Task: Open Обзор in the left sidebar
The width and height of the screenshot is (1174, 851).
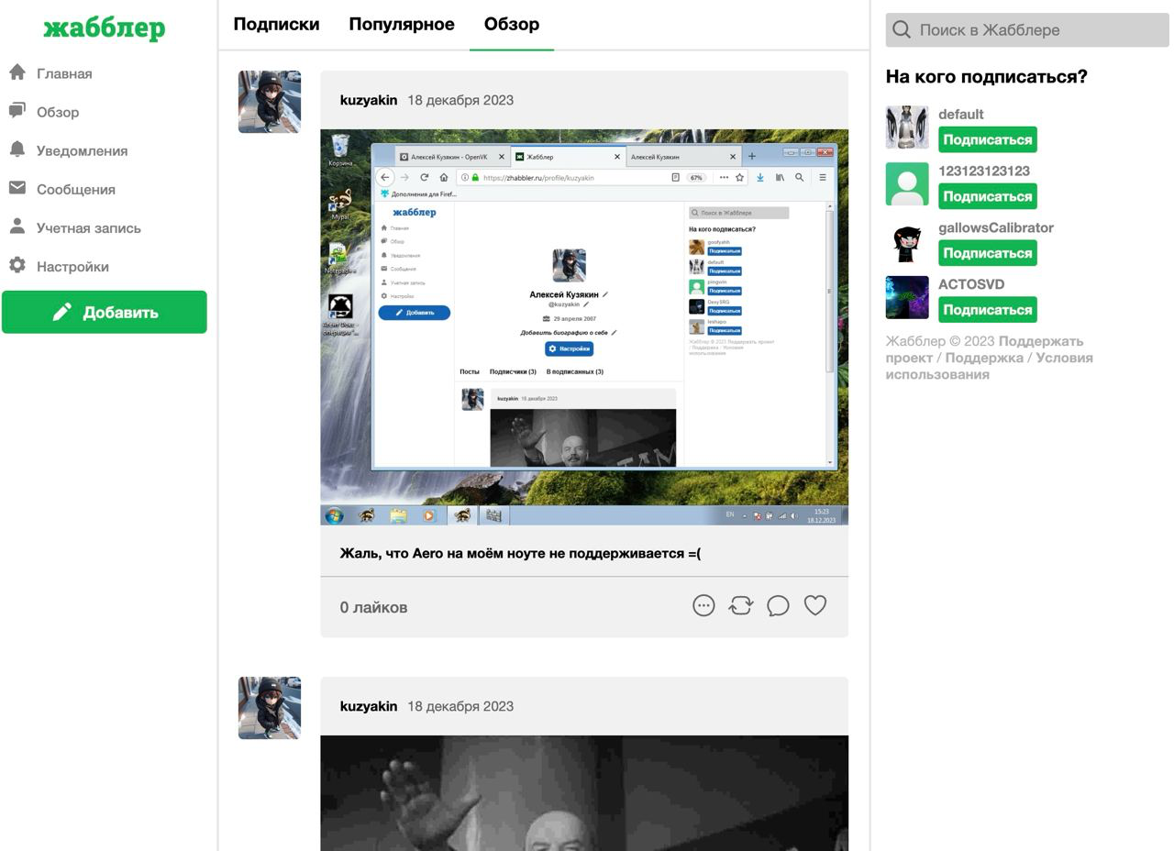Action: 58,112
